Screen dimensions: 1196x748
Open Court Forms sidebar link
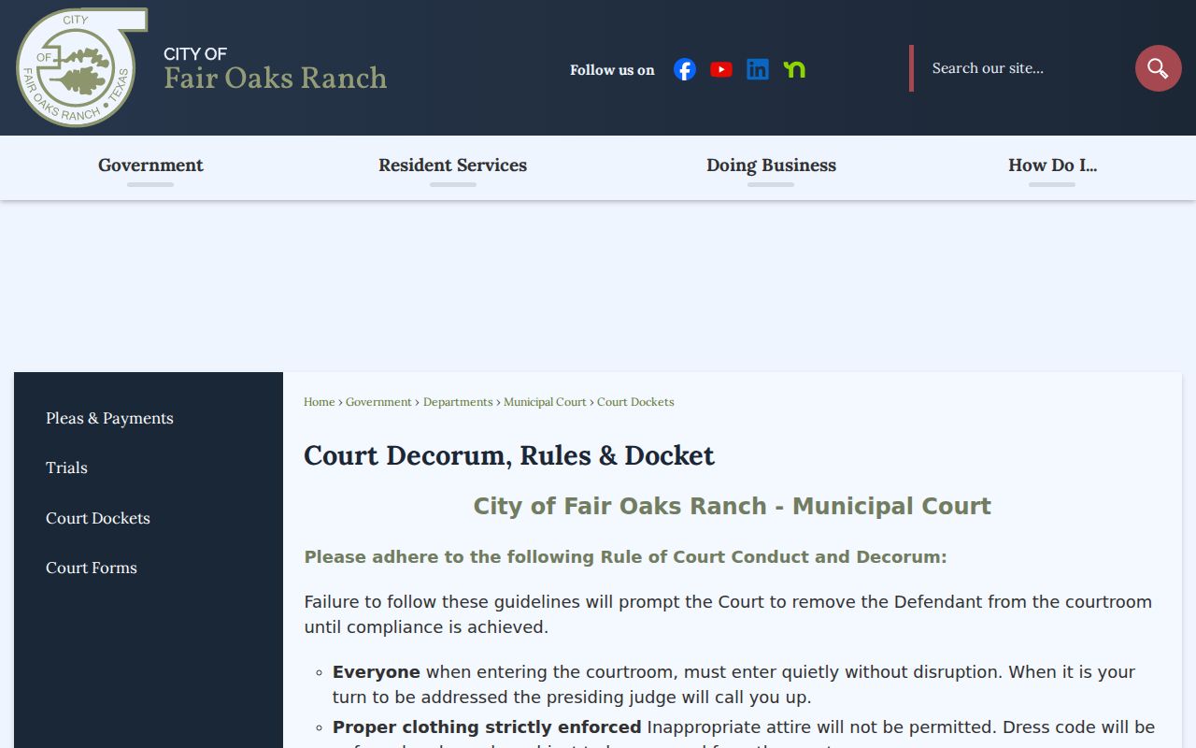pyautogui.click(x=92, y=568)
